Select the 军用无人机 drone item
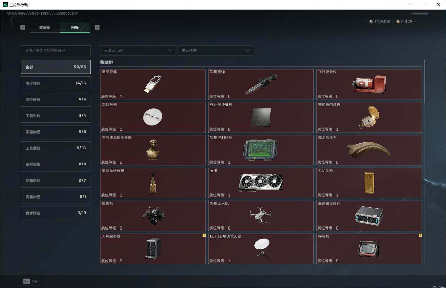The height and width of the screenshot is (288, 446). [261, 215]
